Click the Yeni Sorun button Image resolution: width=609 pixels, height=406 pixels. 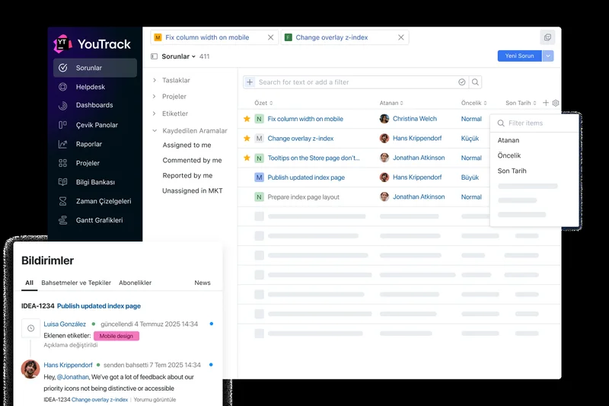(520, 56)
